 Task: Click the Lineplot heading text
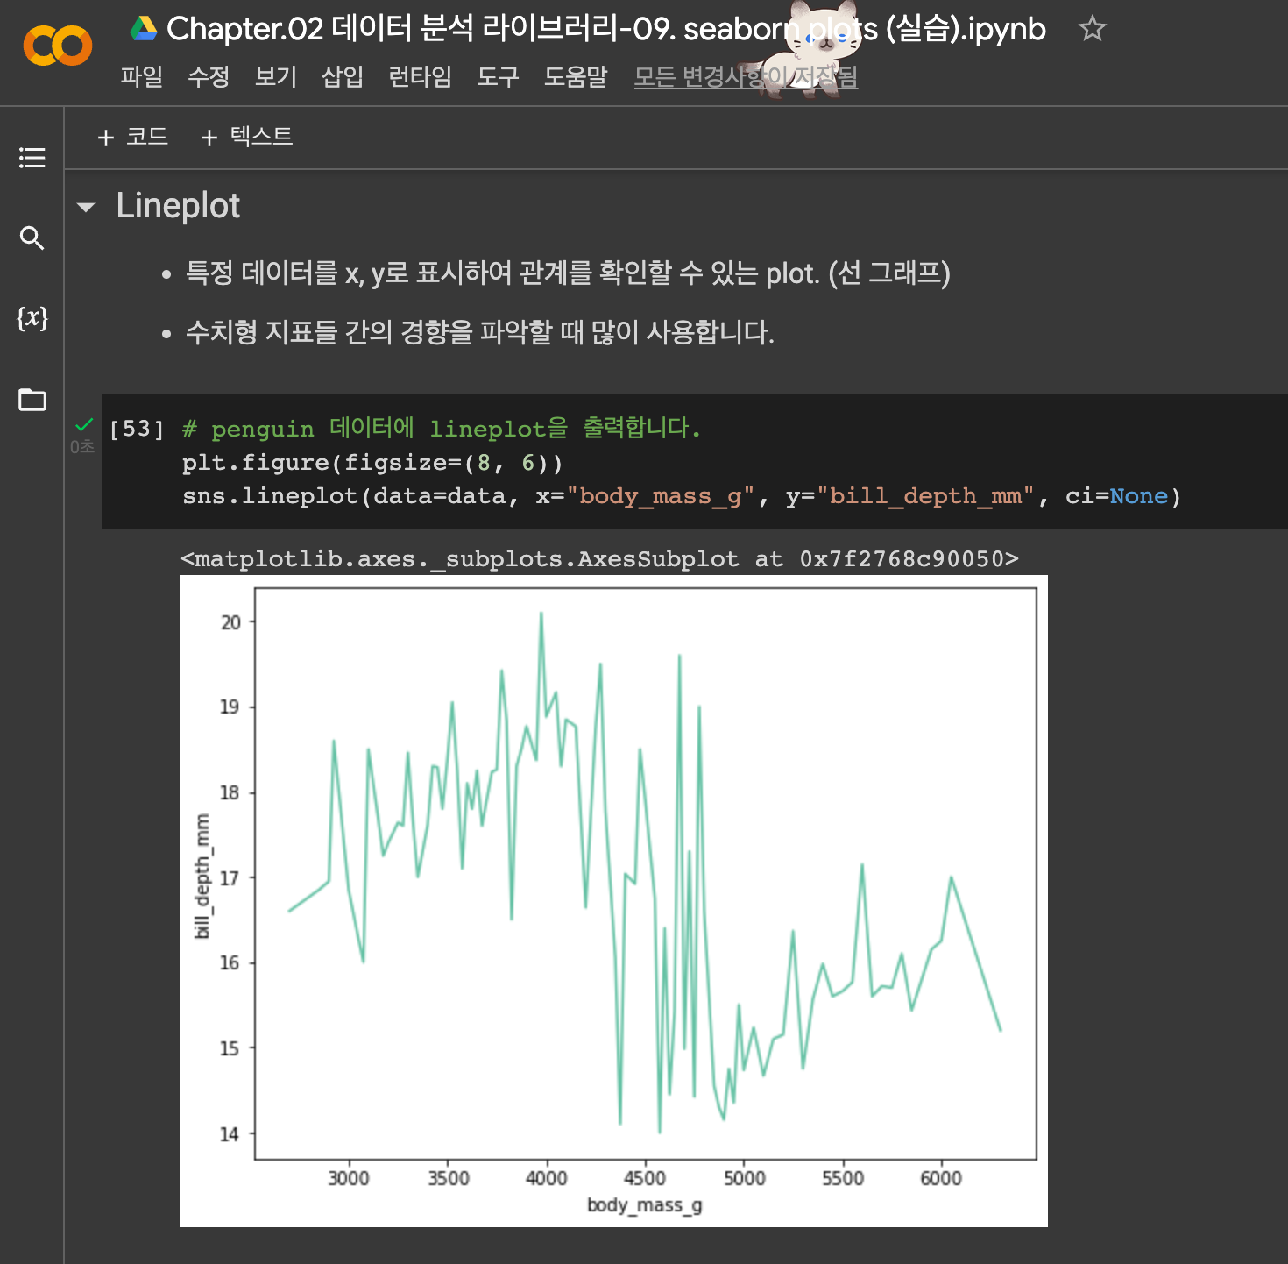pos(178,206)
